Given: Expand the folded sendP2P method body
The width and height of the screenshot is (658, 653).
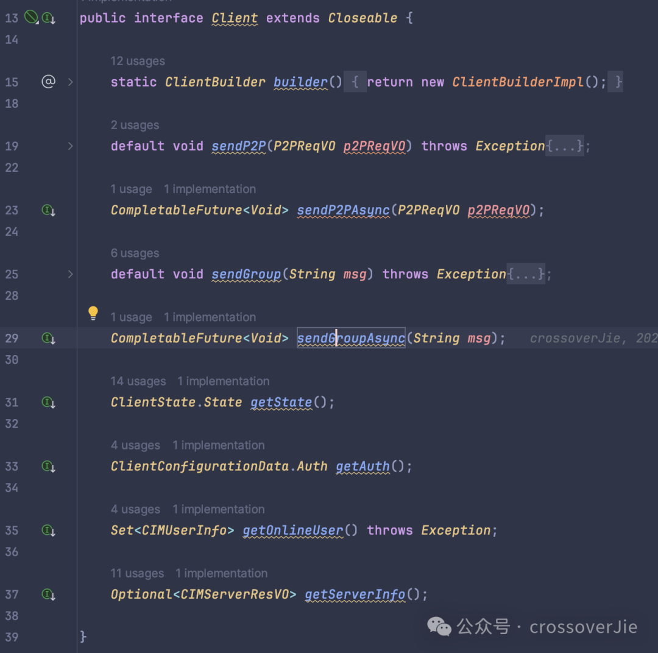Looking at the screenshot, I should click(x=71, y=146).
